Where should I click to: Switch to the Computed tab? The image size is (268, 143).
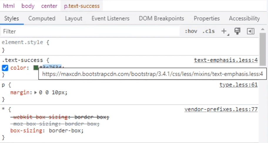(x=42, y=19)
